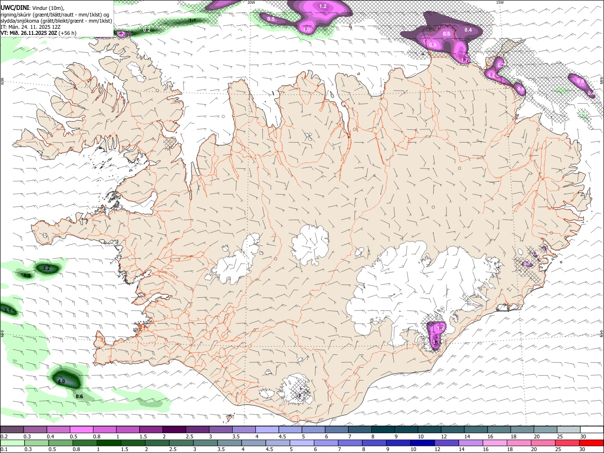604x453 pixels.
Task: Click the UWC/DINI title text
Action: tap(14, 8)
